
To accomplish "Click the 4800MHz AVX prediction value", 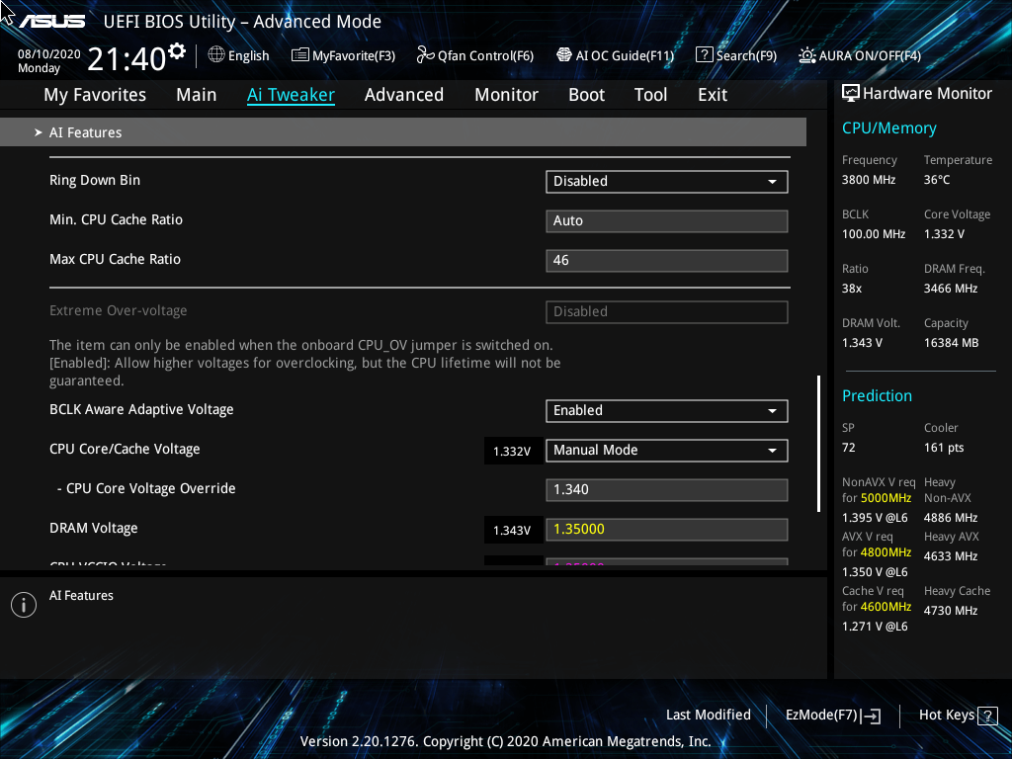I will coord(886,552).
